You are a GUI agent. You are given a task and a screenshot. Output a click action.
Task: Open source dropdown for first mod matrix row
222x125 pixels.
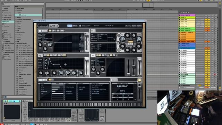pos(39,85)
